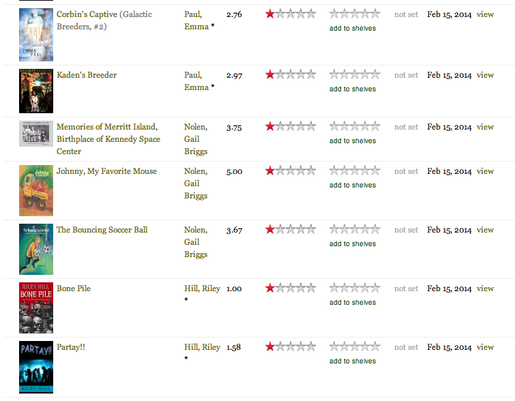The width and height of the screenshot is (515, 401).
Task: Click the red star rating for Johnny, My Favorite Mouse
Action: (270, 170)
